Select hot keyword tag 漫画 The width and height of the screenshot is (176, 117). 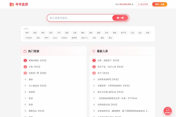(x=67, y=33)
